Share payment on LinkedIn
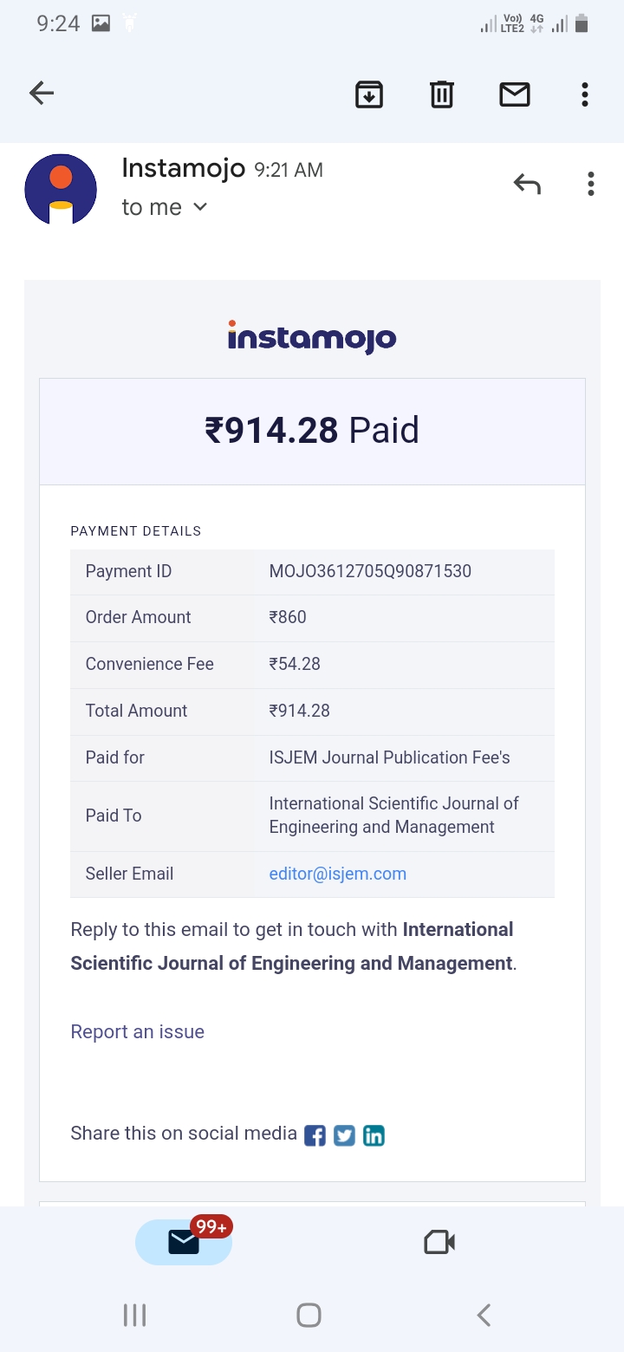Screen dimensions: 624x1352 pyautogui.click(x=374, y=1135)
